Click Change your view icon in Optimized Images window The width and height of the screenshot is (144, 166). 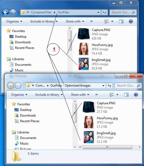112,95
